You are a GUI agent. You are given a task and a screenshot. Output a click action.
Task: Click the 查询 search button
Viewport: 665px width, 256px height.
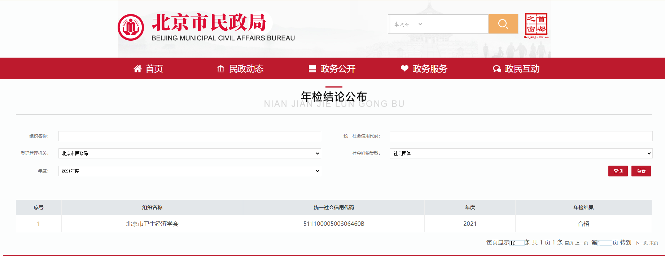(x=618, y=171)
